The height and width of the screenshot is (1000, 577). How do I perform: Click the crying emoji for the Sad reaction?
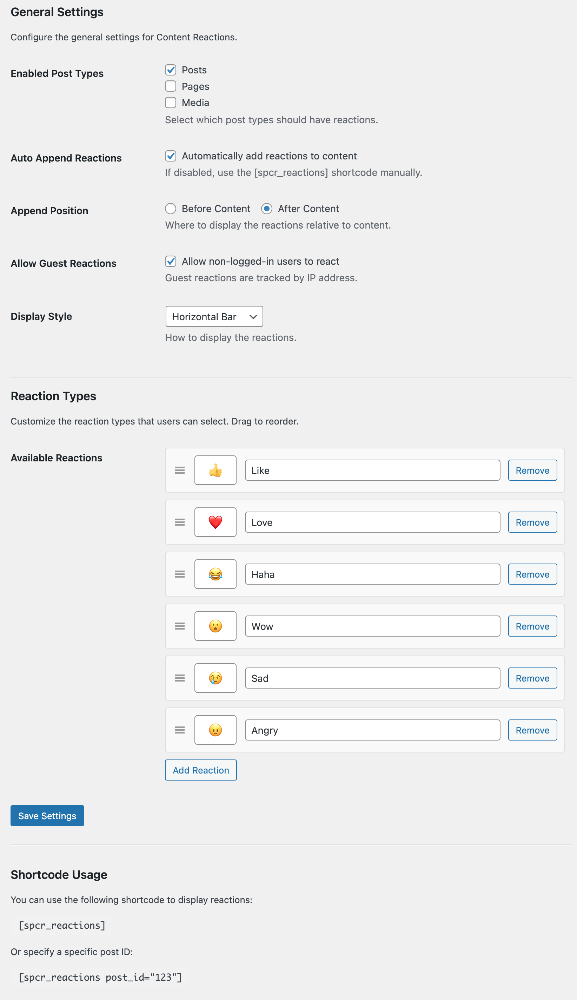pos(215,678)
